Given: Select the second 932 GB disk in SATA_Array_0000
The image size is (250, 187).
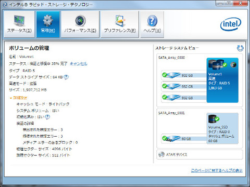Looking at the screenshot, I should coord(184,86).
